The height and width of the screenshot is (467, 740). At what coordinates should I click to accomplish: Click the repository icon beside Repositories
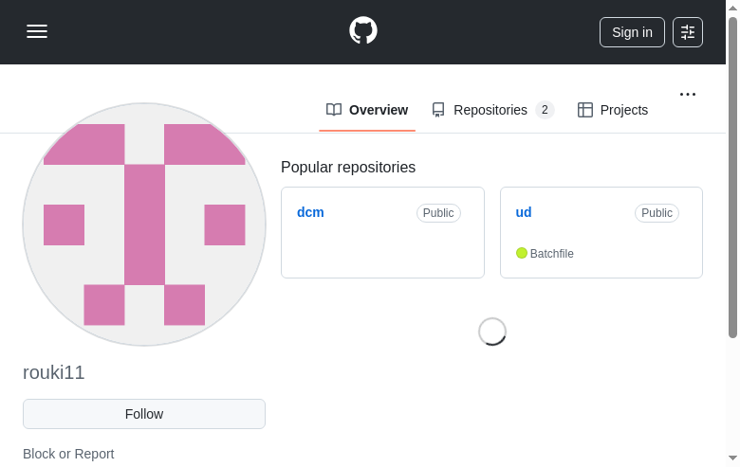tap(438, 110)
